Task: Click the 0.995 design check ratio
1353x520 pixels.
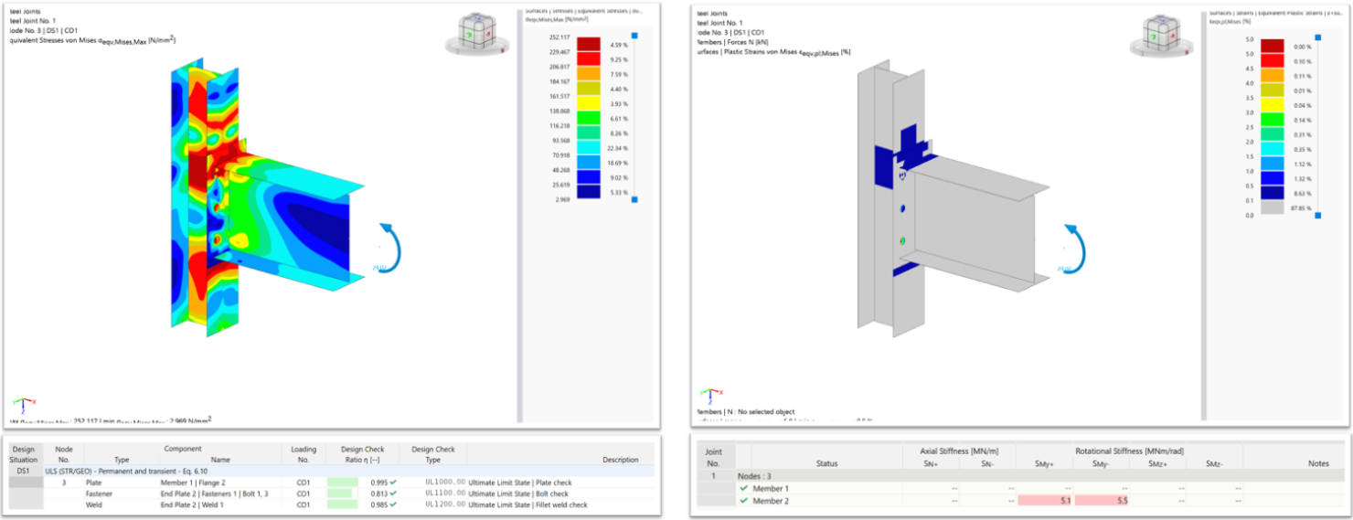Action: coord(378,482)
